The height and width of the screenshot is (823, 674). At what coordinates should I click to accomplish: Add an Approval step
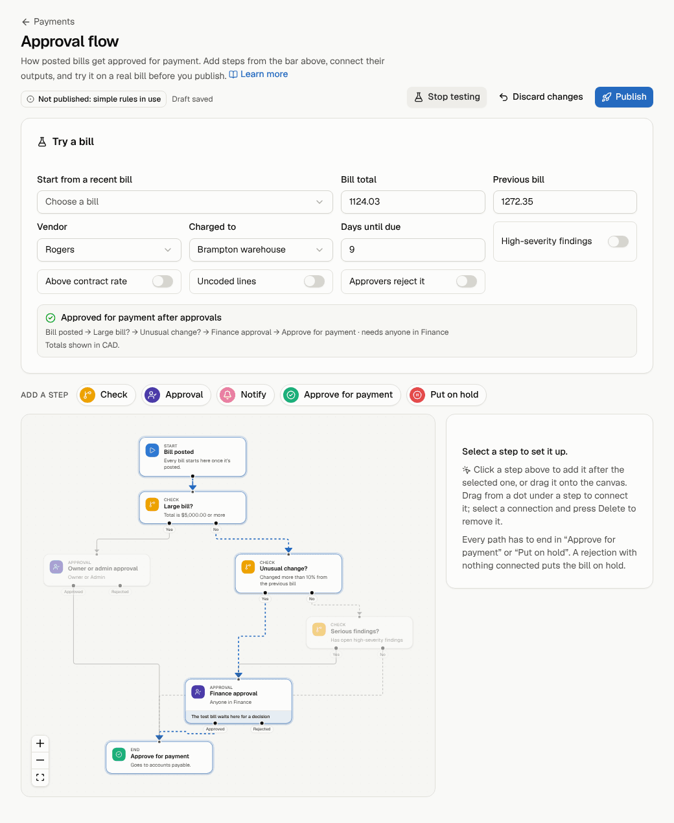pyautogui.click(x=176, y=395)
